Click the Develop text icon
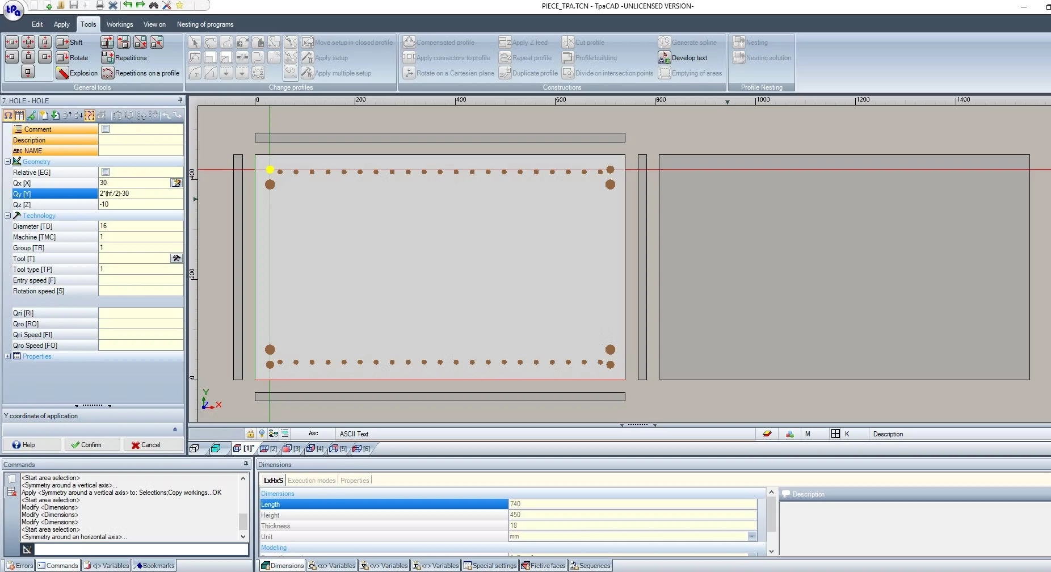Image resolution: width=1051 pixels, height=572 pixels. click(664, 57)
